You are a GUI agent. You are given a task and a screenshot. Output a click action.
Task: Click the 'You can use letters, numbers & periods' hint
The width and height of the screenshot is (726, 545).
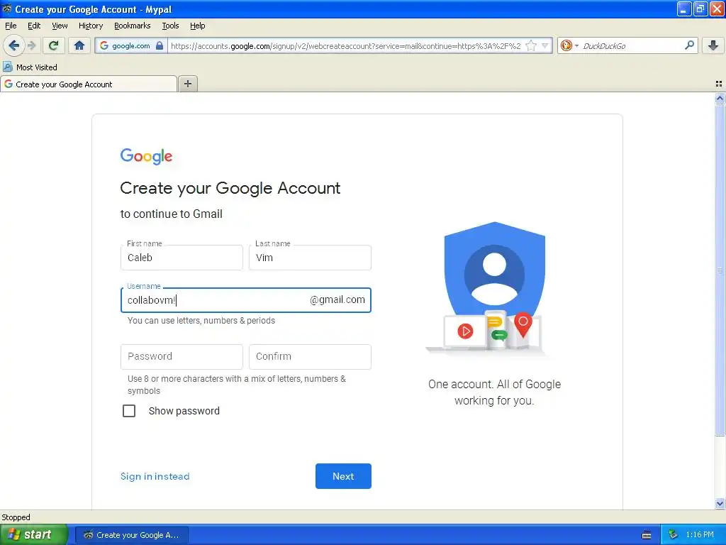201,321
